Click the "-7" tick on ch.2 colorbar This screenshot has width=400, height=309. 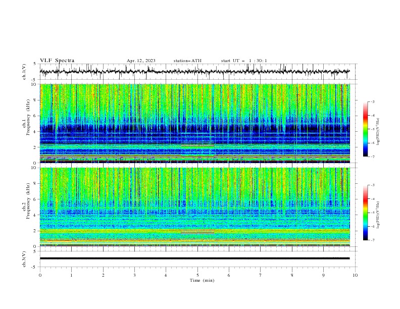(373, 240)
